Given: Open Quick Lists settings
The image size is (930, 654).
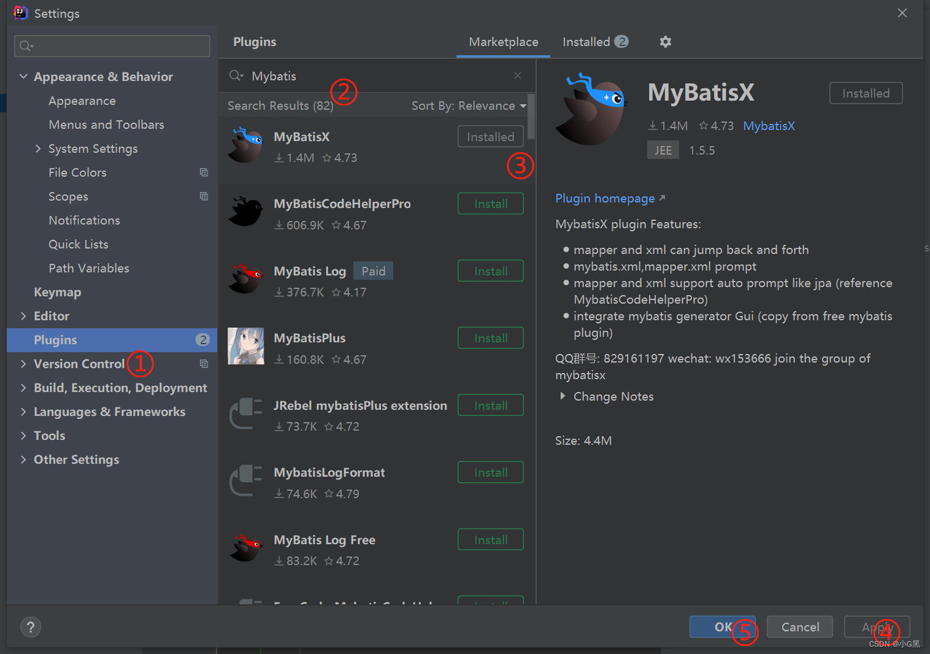Looking at the screenshot, I should coord(79,244).
